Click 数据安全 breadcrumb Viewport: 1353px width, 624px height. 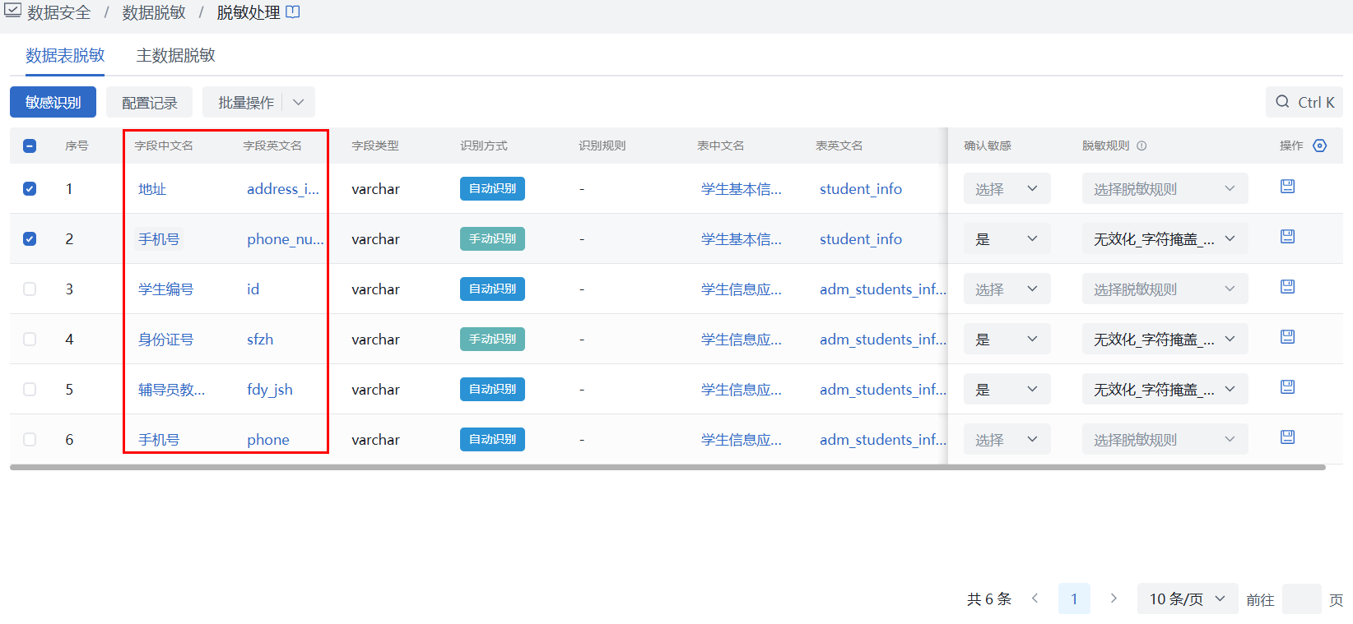[58, 12]
